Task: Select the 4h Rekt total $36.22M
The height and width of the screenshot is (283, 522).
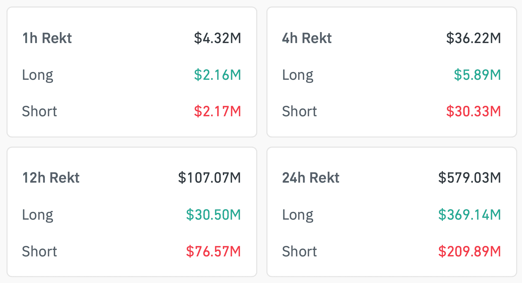Action: (x=473, y=38)
